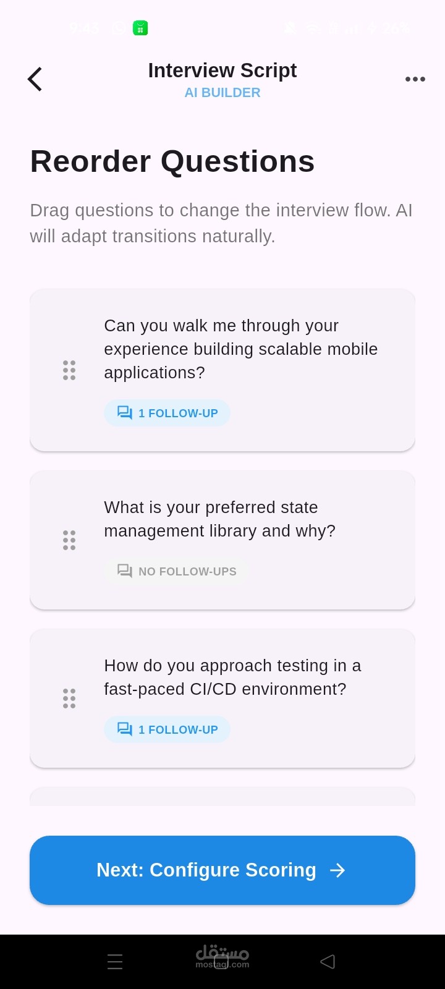Tap the Interview Script title

pos(222,70)
